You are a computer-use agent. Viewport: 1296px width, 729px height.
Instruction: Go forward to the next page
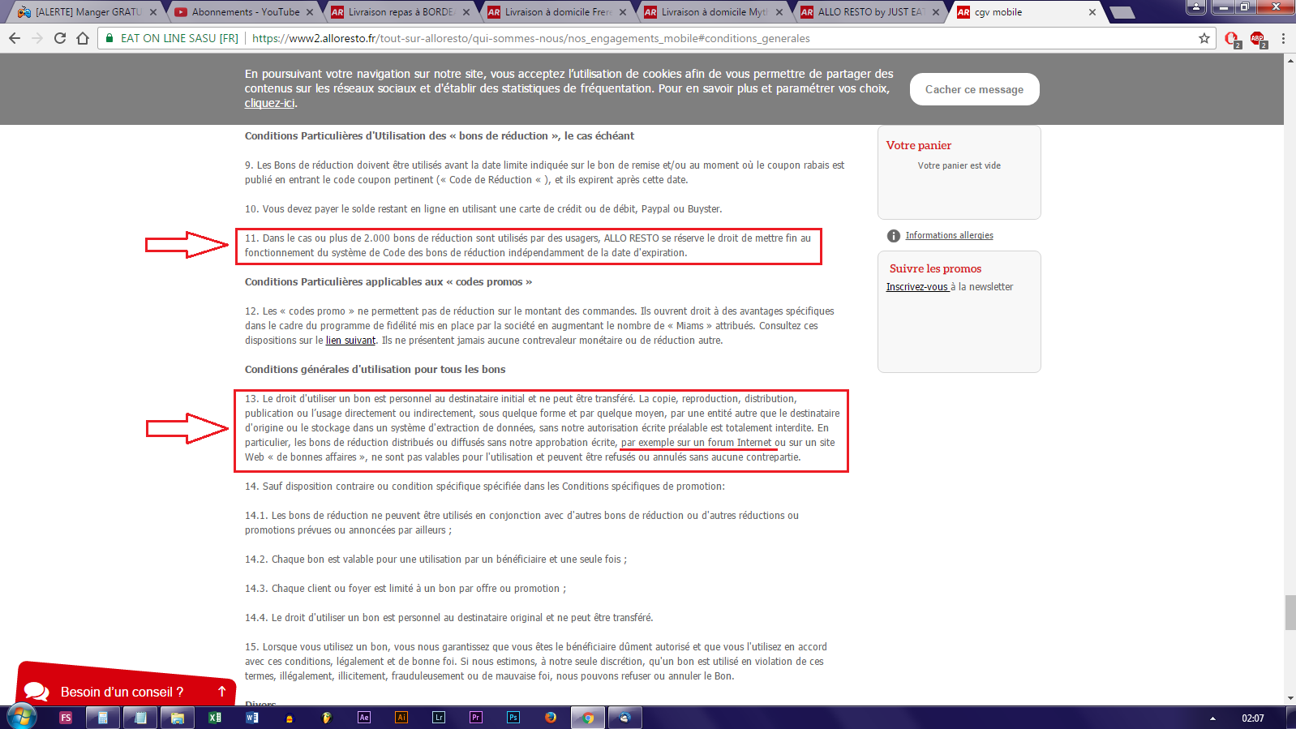point(37,38)
